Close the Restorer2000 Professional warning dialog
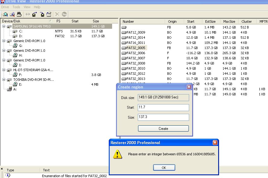Image resolution: width=268 pixels, height=178 pixels. pyautogui.click(x=215, y=143)
